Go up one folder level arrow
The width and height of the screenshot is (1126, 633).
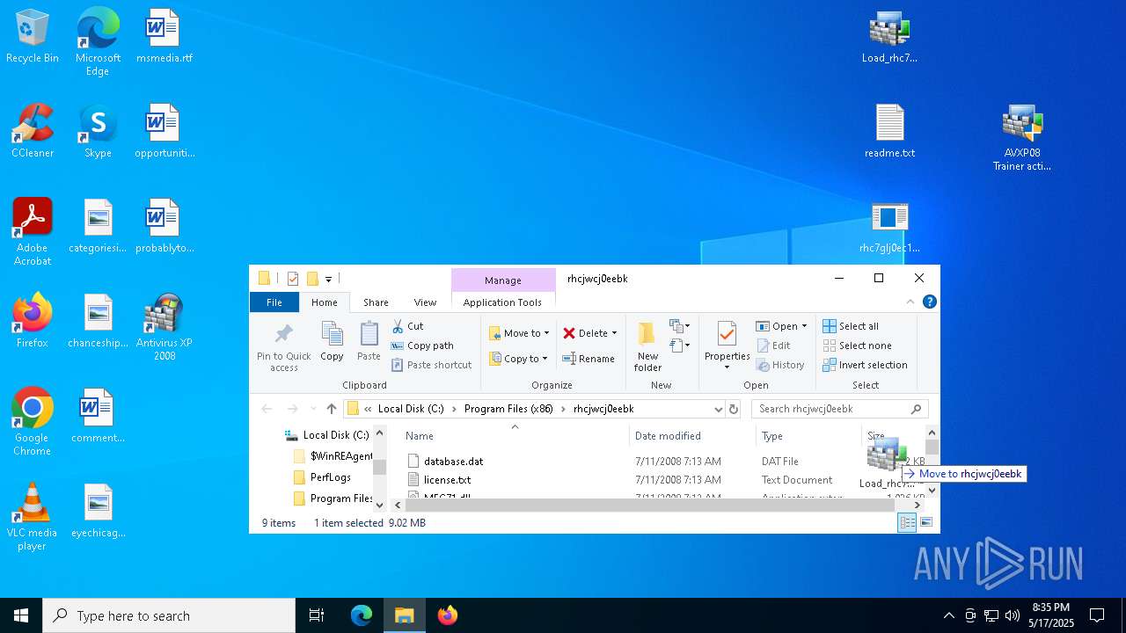pyautogui.click(x=332, y=409)
